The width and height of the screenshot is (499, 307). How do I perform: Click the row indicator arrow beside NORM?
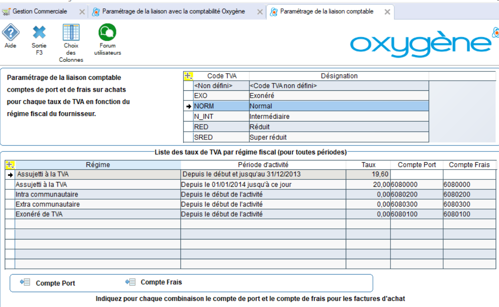188,107
